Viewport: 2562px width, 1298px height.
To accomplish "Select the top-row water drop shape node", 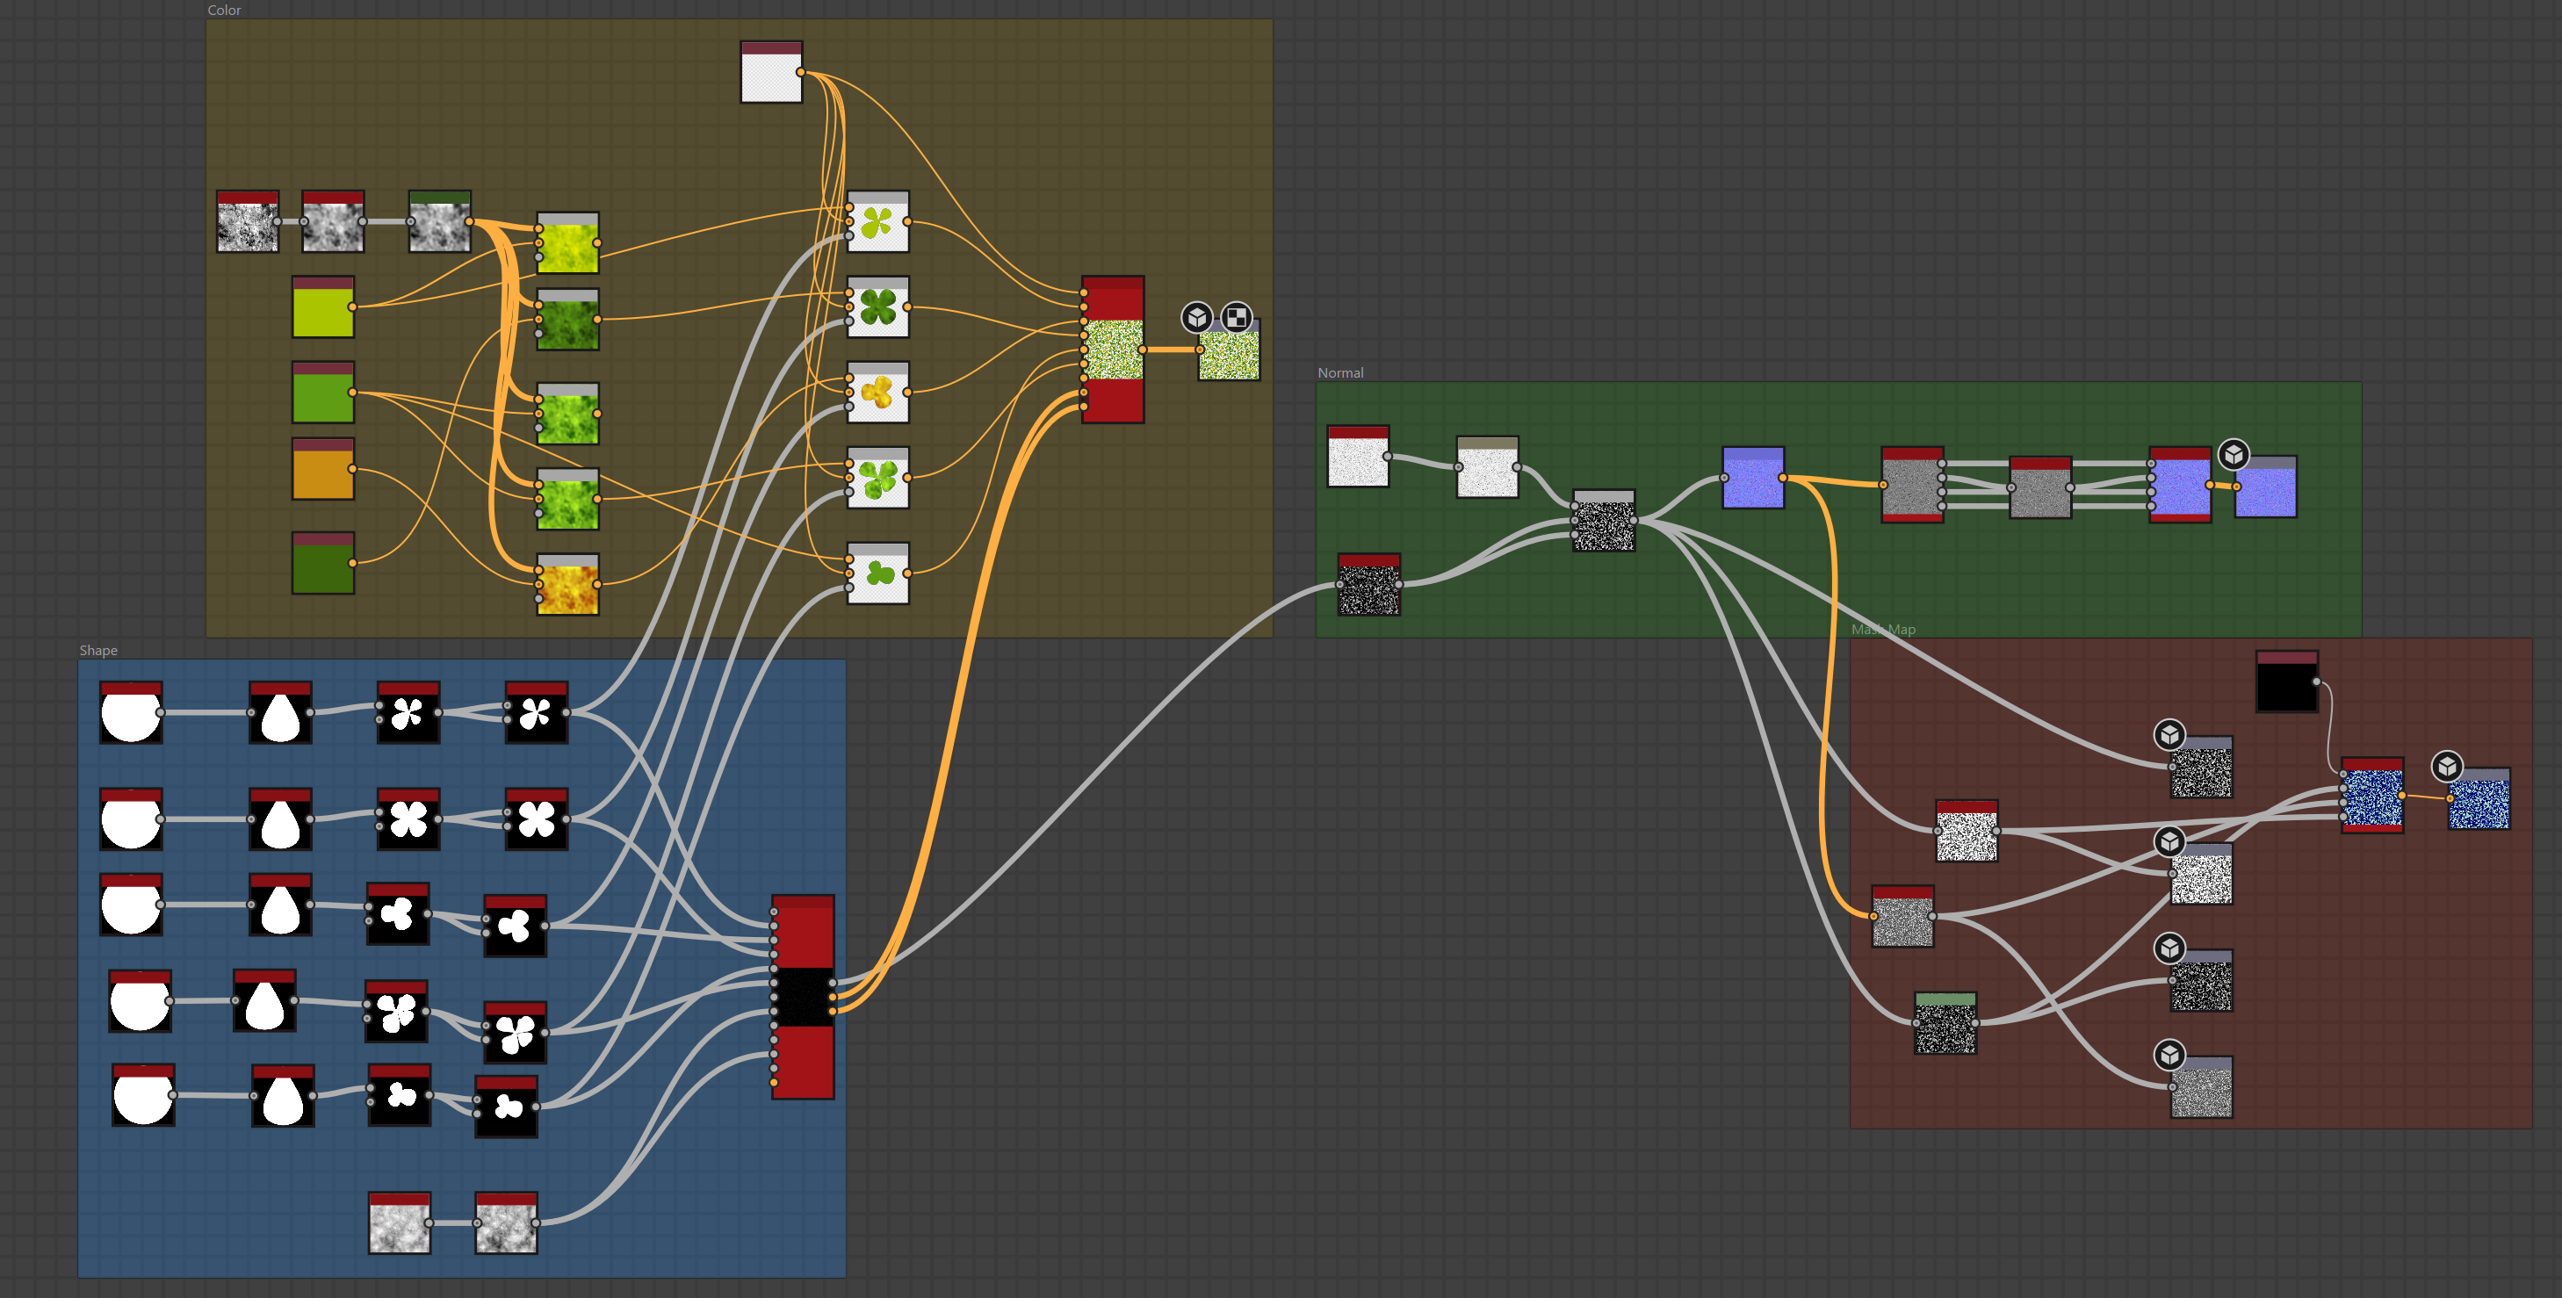I will (x=280, y=712).
